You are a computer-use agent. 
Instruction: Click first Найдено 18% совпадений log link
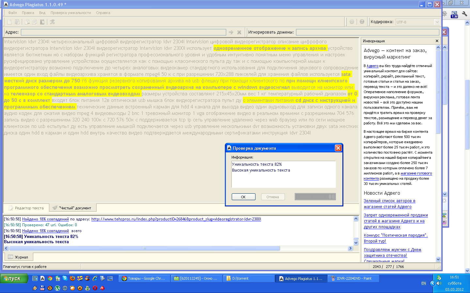coord(45,219)
